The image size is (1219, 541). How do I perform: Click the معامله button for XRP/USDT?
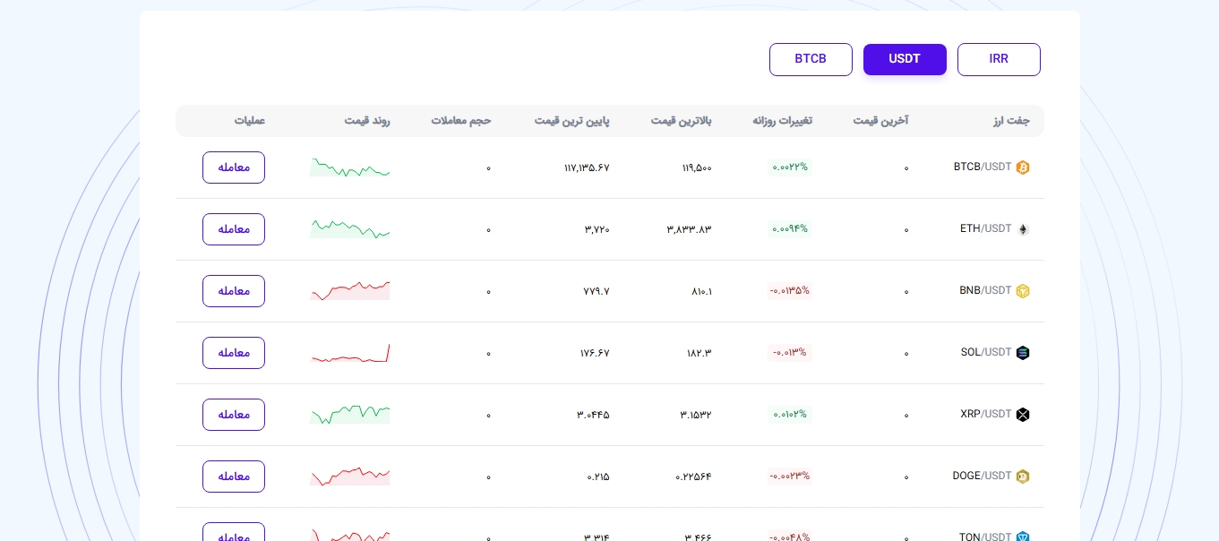coord(234,415)
